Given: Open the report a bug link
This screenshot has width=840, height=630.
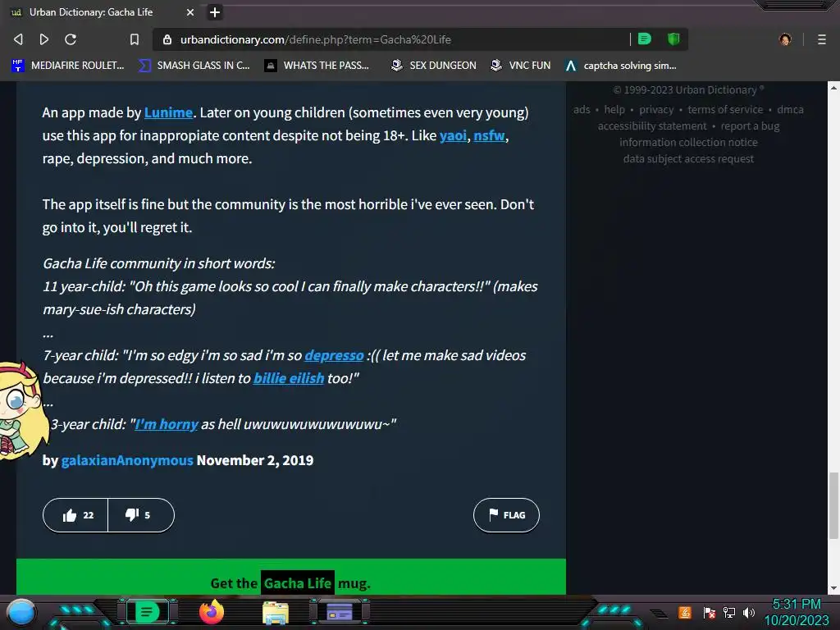Looking at the screenshot, I should (750, 126).
